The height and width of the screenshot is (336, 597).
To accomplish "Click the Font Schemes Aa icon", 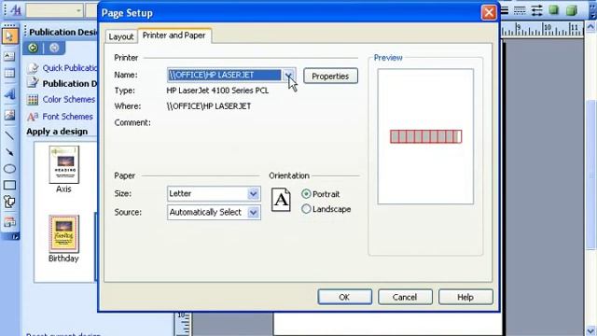I will (x=33, y=117).
